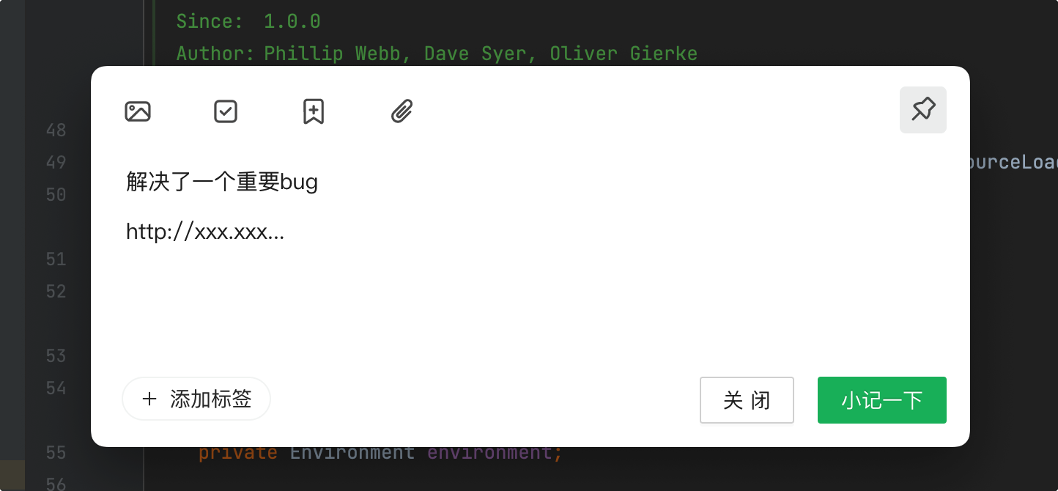Screen dimensions: 1058x491
Task: Click gutter line number 55
Action: tap(56, 453)
